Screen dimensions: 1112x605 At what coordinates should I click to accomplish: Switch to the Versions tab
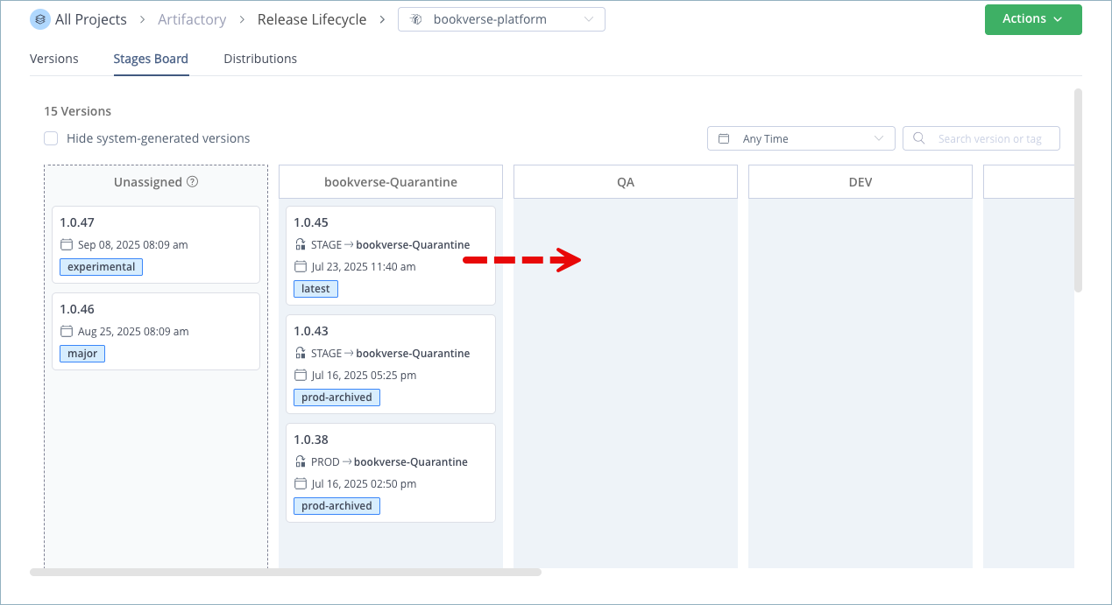point(54,59)
